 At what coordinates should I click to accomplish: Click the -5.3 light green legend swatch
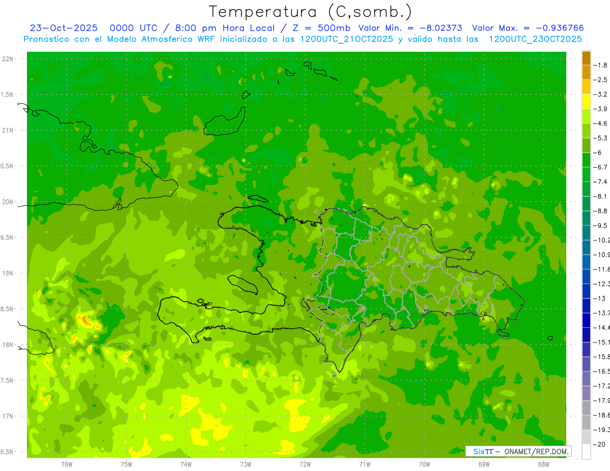[x=586, y=131]
